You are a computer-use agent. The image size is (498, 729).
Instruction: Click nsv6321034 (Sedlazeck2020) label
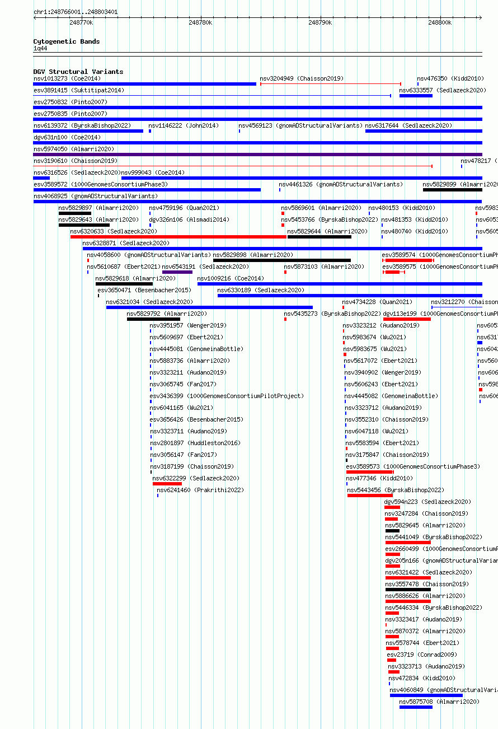[149, 302]
